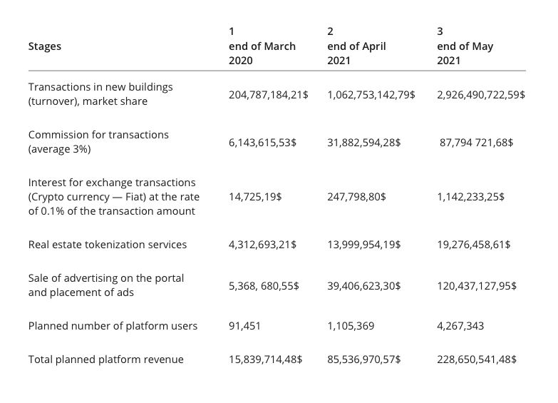Click the 91,451 platform users value

(244, 326)
